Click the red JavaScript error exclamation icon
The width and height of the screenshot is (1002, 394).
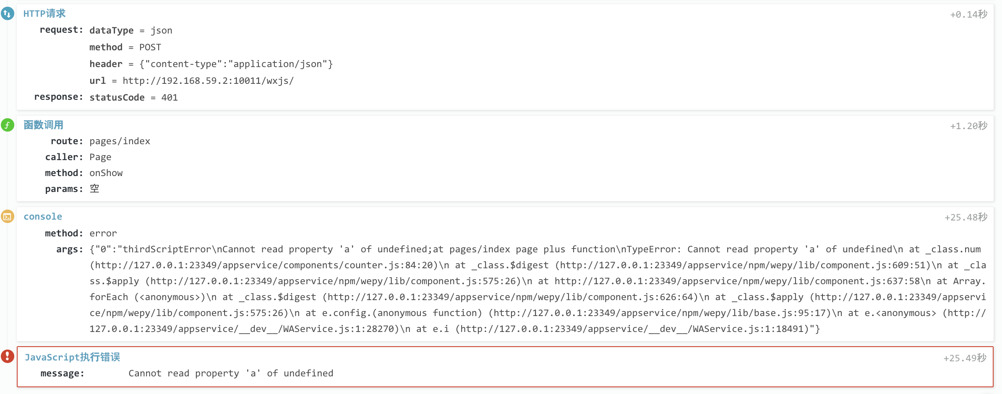pyautogui.click(x=7, y=356)
